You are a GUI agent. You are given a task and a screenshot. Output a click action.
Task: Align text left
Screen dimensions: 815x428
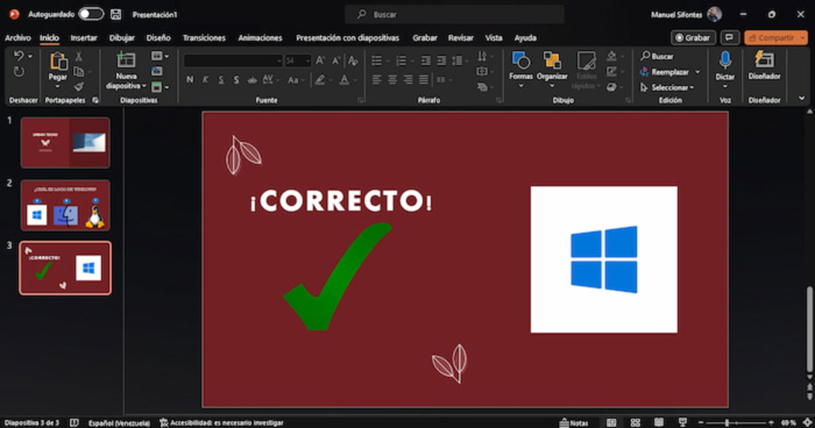click(x=376, y=80)
